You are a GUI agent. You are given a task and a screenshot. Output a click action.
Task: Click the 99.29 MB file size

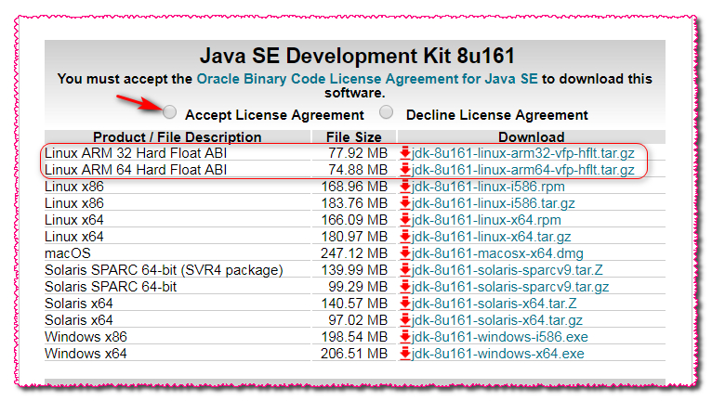point(358,287)
